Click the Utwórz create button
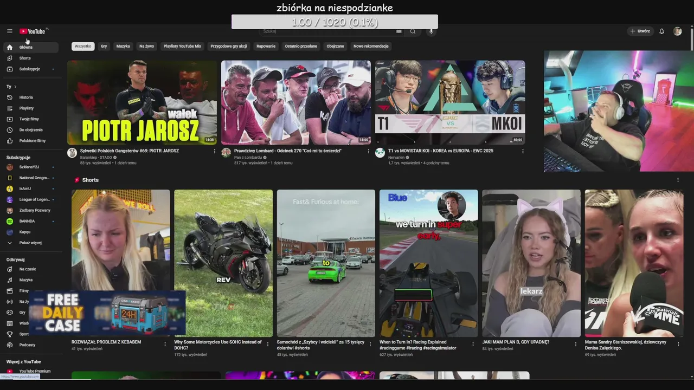Image resolution: width=694 pixels, height=390 pixels. pos(640,31)
